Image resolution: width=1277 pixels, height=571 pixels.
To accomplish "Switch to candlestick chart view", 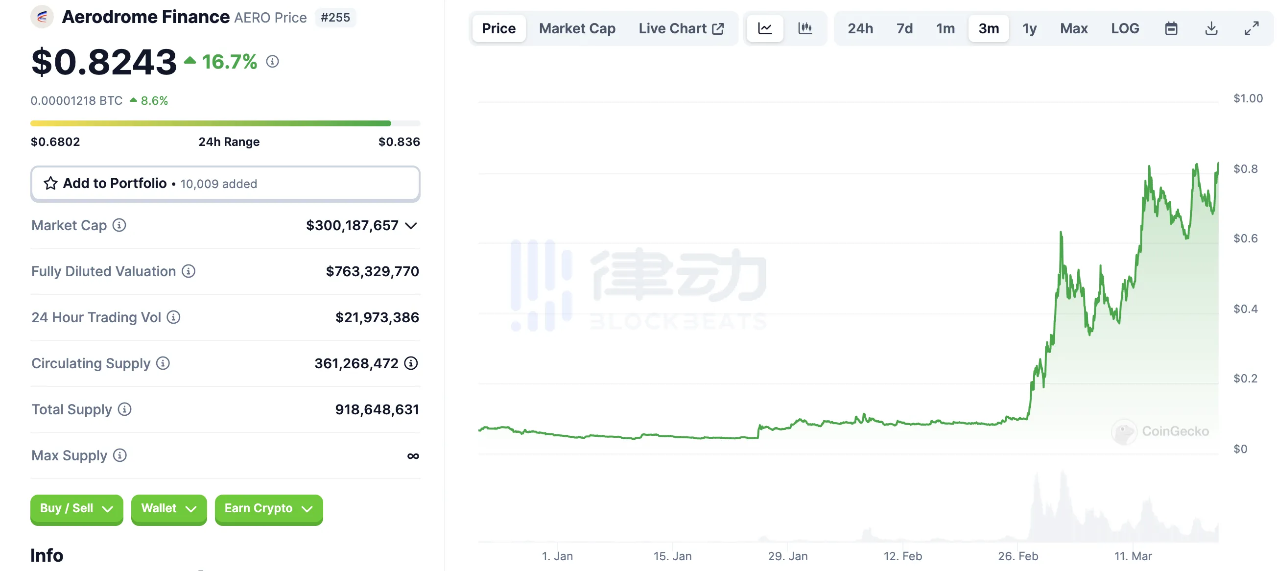I will (x=805, y=28).
